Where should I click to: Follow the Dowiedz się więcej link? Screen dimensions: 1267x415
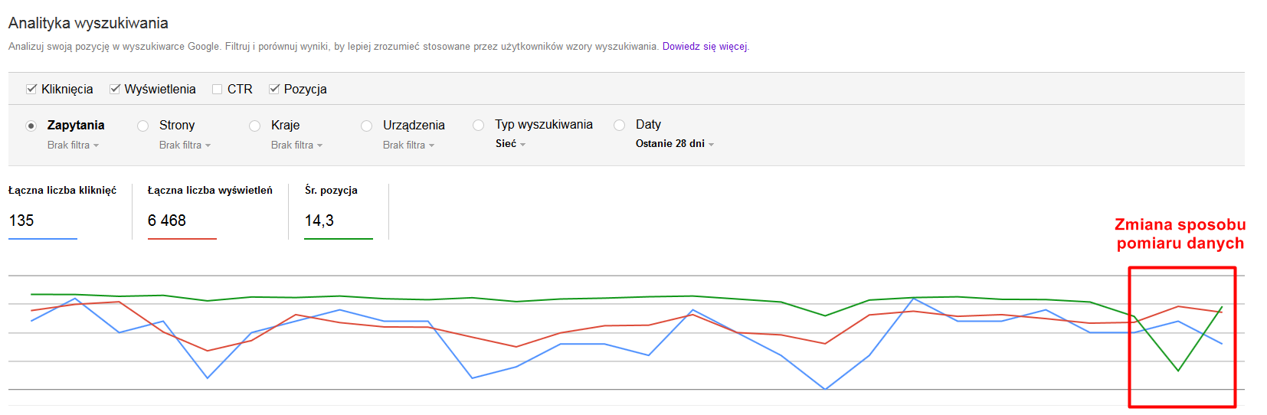coord(705,47)
